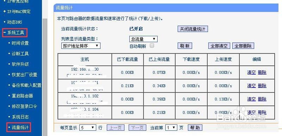Open 系统日志 page
282x136 pixels.
(x=20, y=117)
